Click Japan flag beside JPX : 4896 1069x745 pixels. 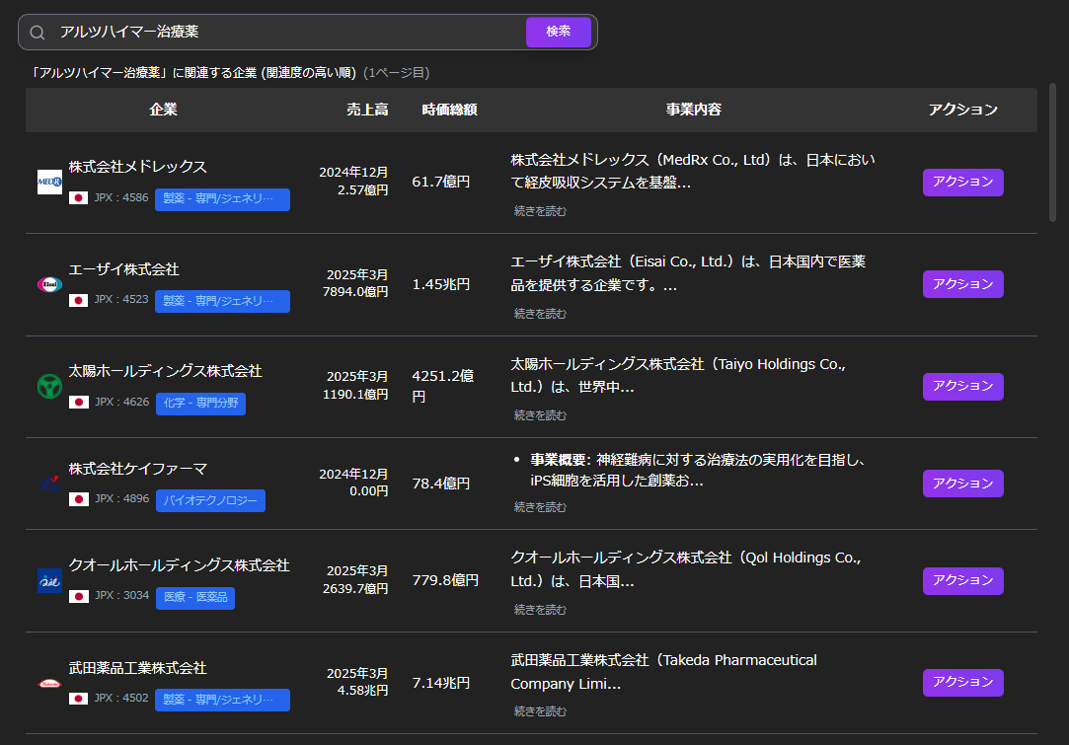(x=78, y=499)
